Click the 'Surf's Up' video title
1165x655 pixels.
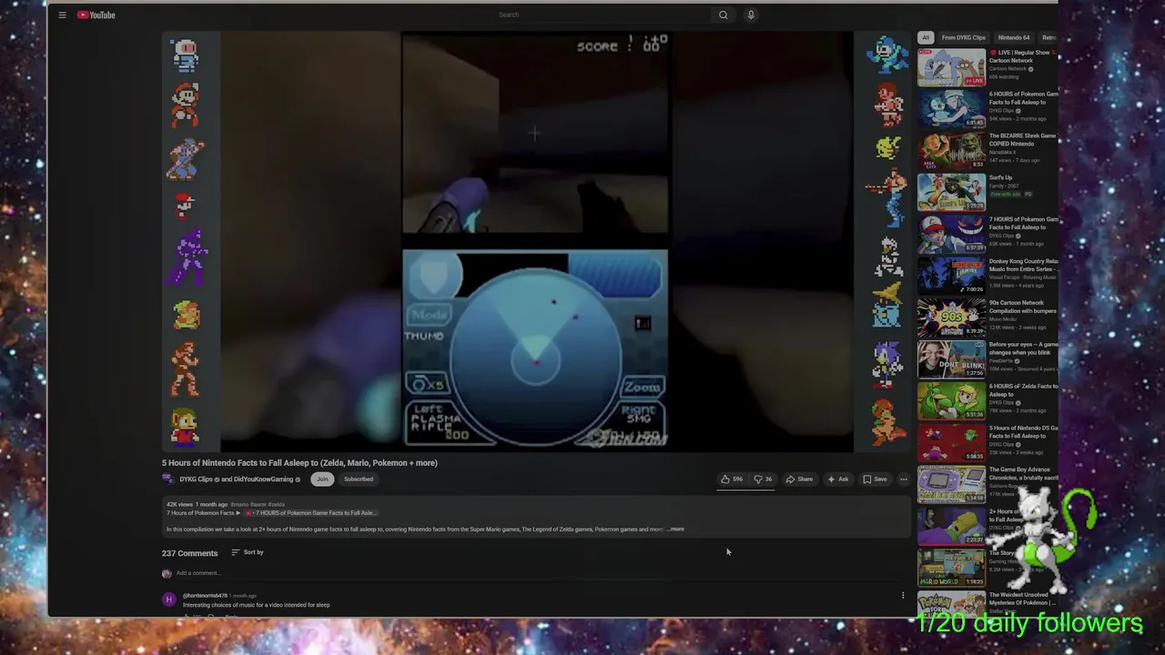pos(1000,178)
